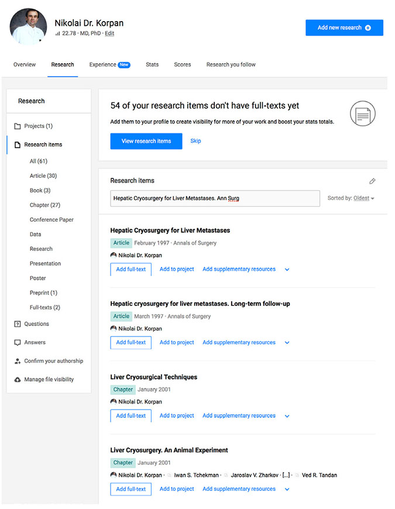395x509 pixels.
Task: Show hidden authors via [...] link
Action: tap(286, 475)
